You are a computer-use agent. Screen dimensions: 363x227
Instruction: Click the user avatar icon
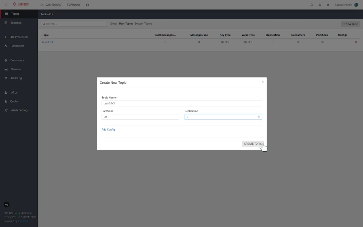pos(356,5)
